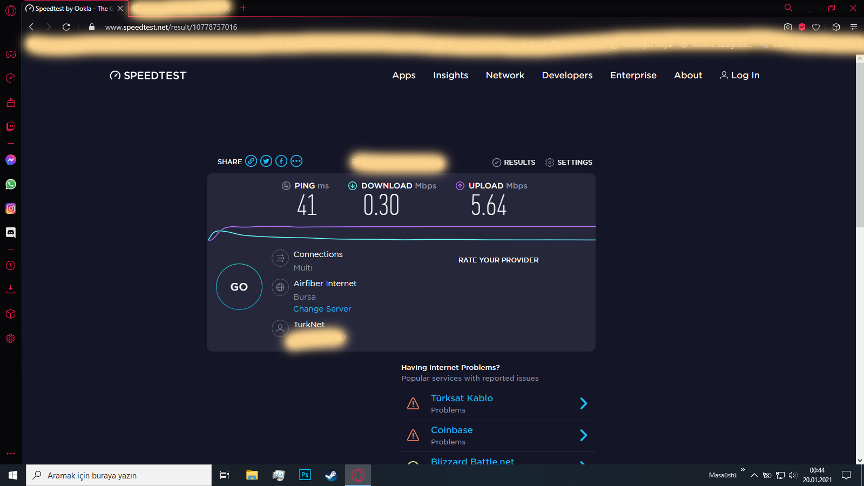Click the Airfiber Internet server name
864x486 pixels.
tap(325, 283)
